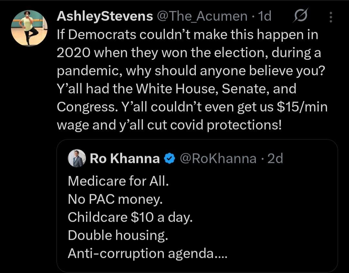
Task: Click the Grok slashed-circle icon
Action: [x=300, y=16]
